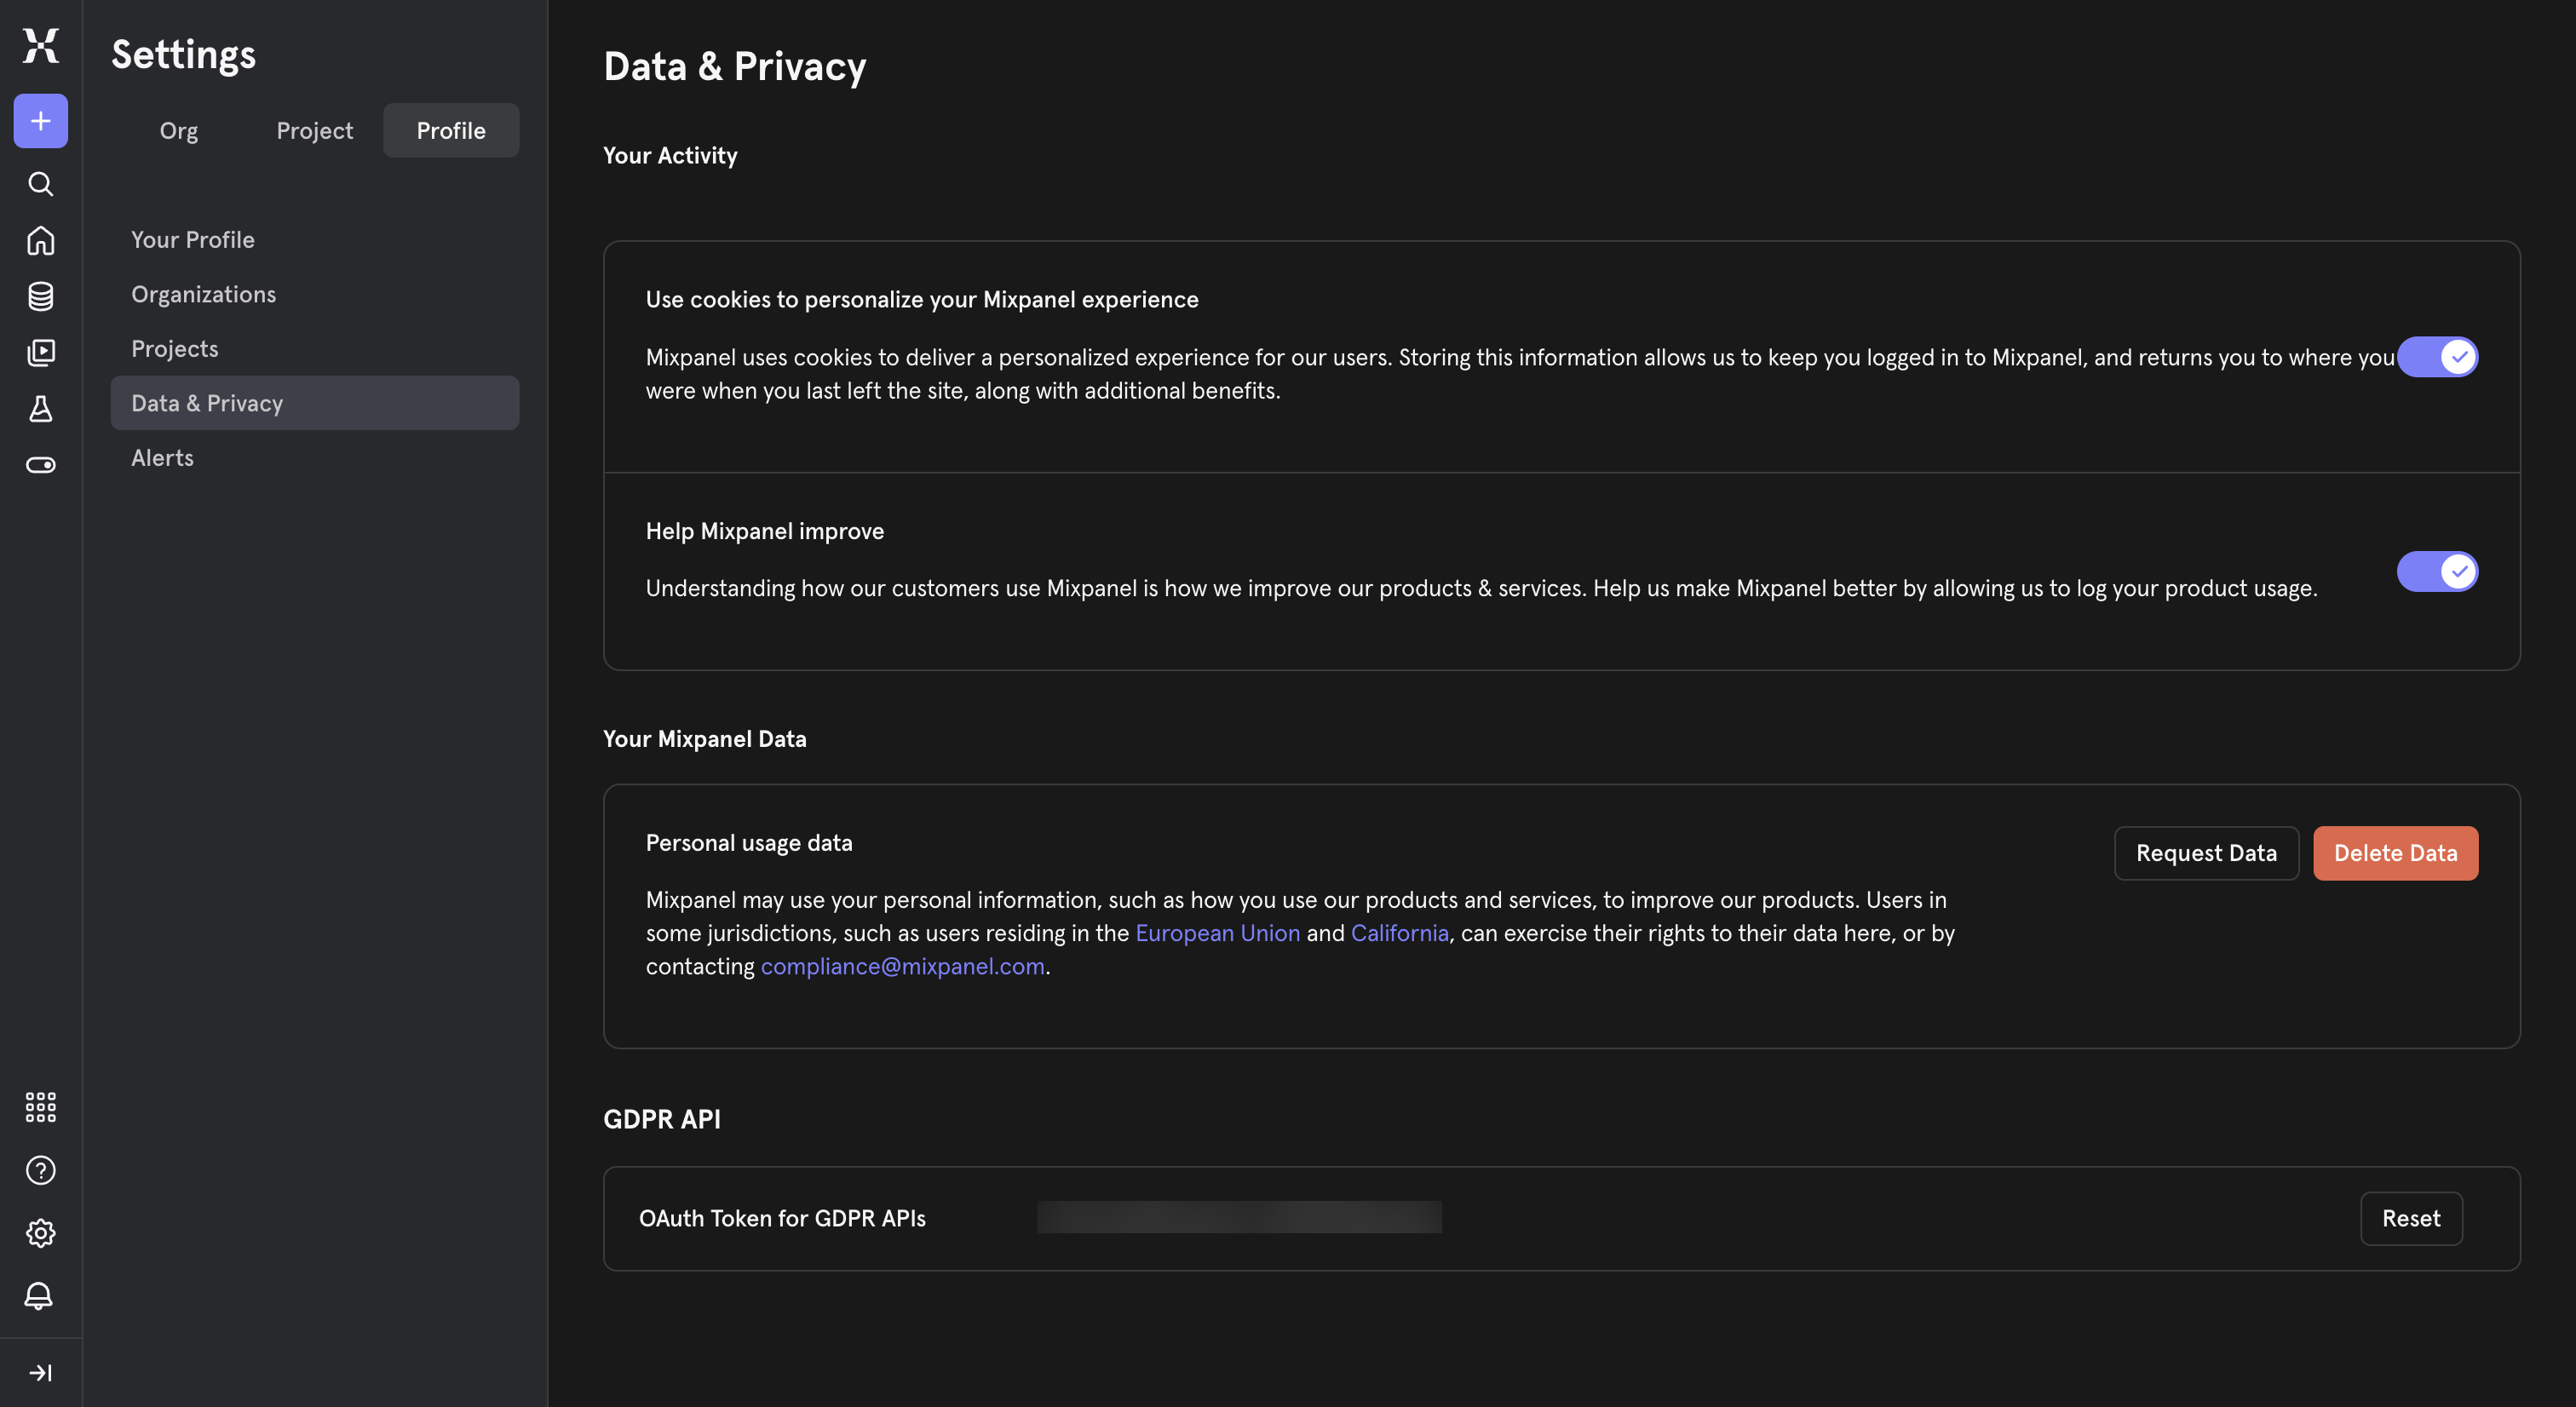This screenshot has height=1407, width=2576.
Task: Open help question mark icon
Action: tap(41, 1170)
